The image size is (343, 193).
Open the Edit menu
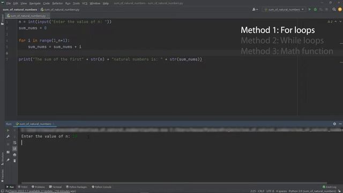coord(16,3)
